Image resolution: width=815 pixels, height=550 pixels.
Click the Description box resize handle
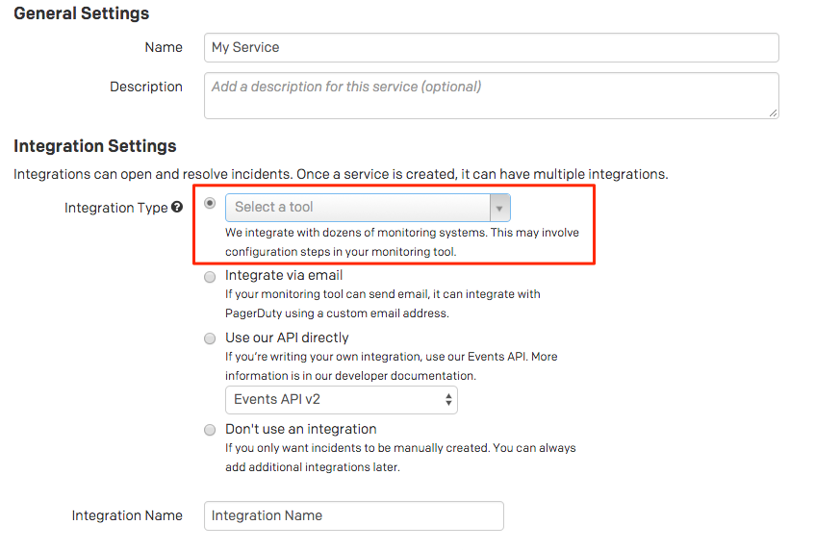[773, 112]
